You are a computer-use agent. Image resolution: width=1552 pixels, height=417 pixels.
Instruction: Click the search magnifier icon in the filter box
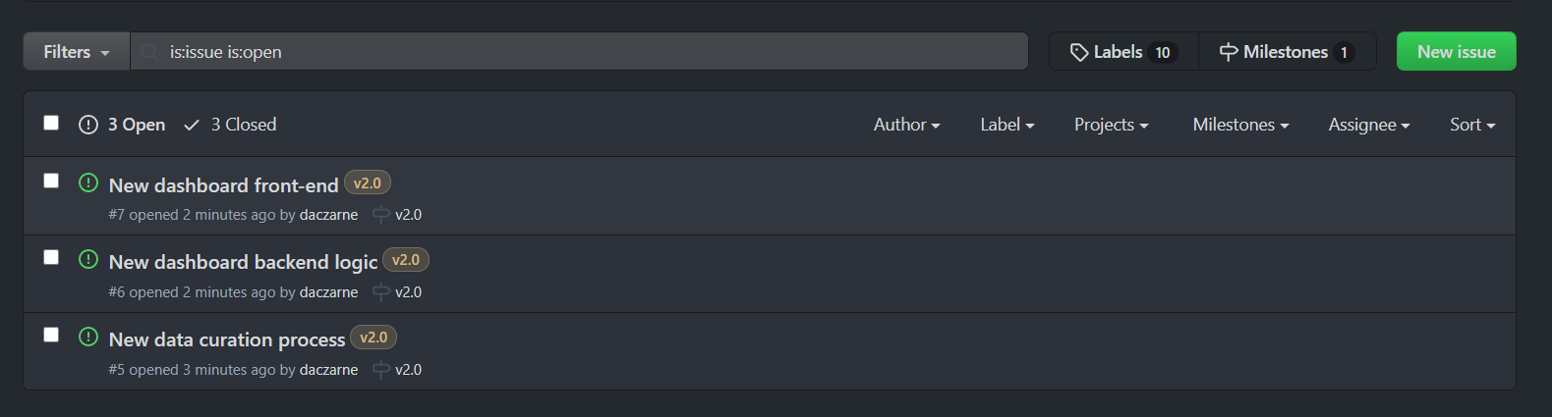(x=149, y=52)
